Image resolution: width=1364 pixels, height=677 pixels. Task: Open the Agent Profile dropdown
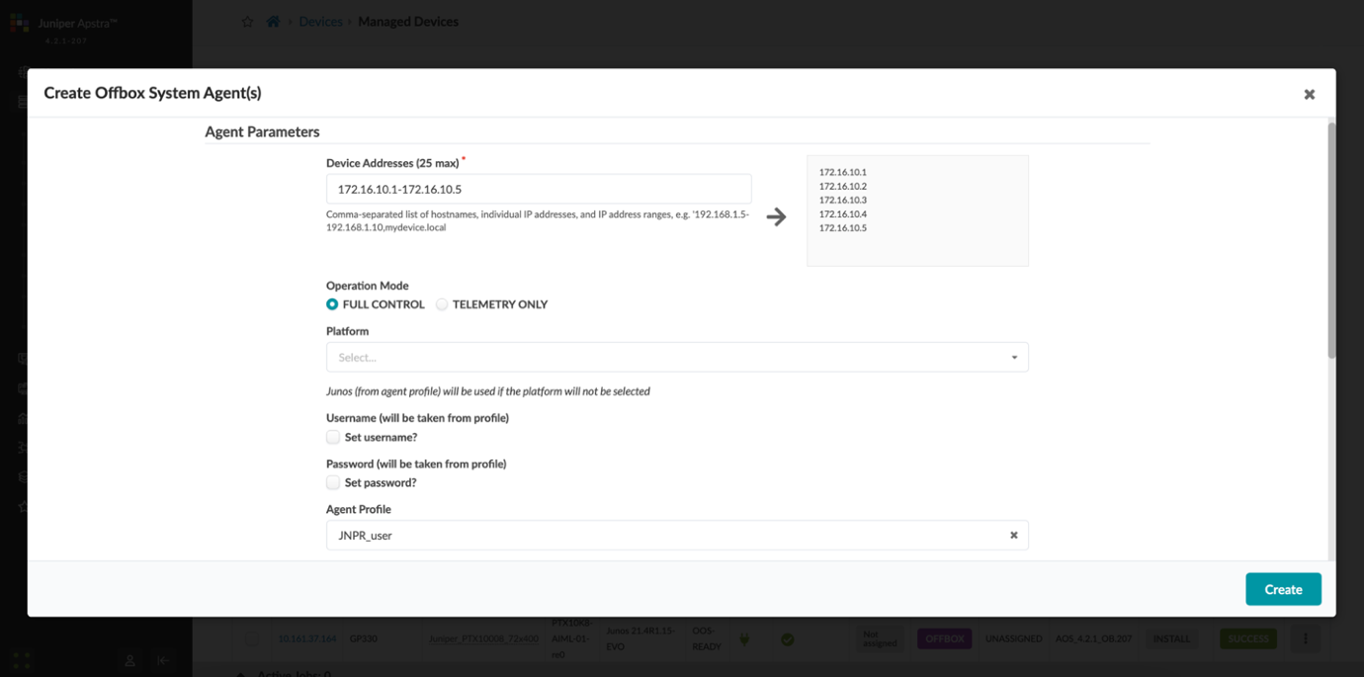(662, 536)
